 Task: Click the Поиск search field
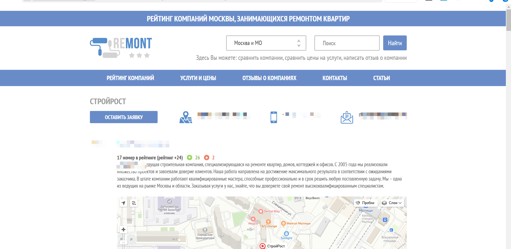(x=347, y=43)
